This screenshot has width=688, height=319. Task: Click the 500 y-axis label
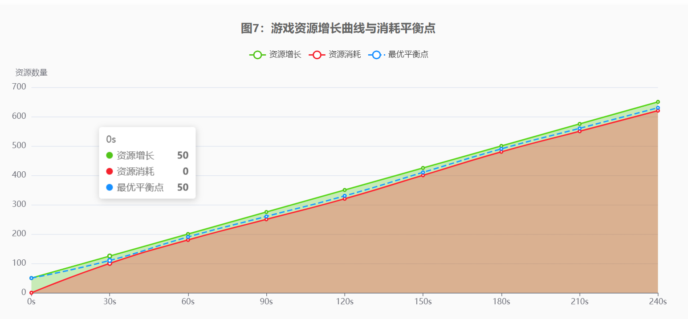[x=19, y=145]
